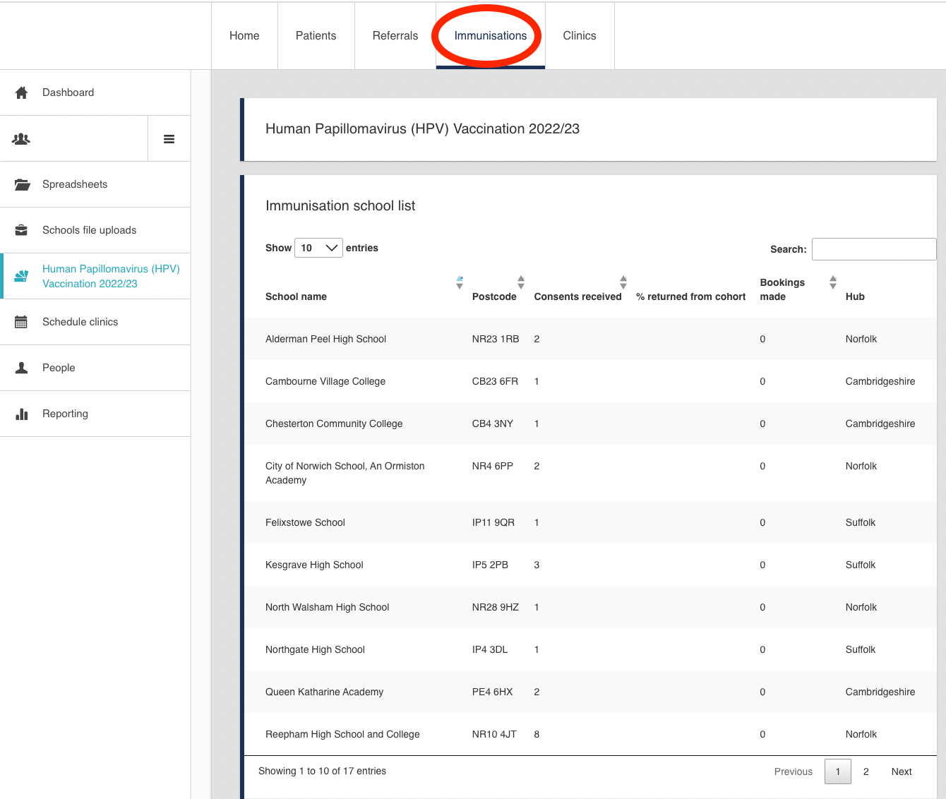The image size is (946, 799).
Task: Sort by Consents received column arrows
Action: [x=623, y=282]
